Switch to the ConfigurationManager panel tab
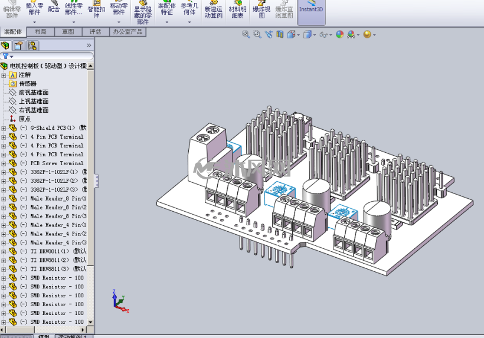Viewport: 484px width, 338px height. [32, 45]
